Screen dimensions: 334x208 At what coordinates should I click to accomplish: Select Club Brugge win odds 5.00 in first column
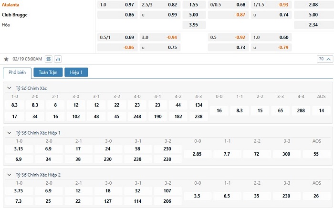[194, 15]
